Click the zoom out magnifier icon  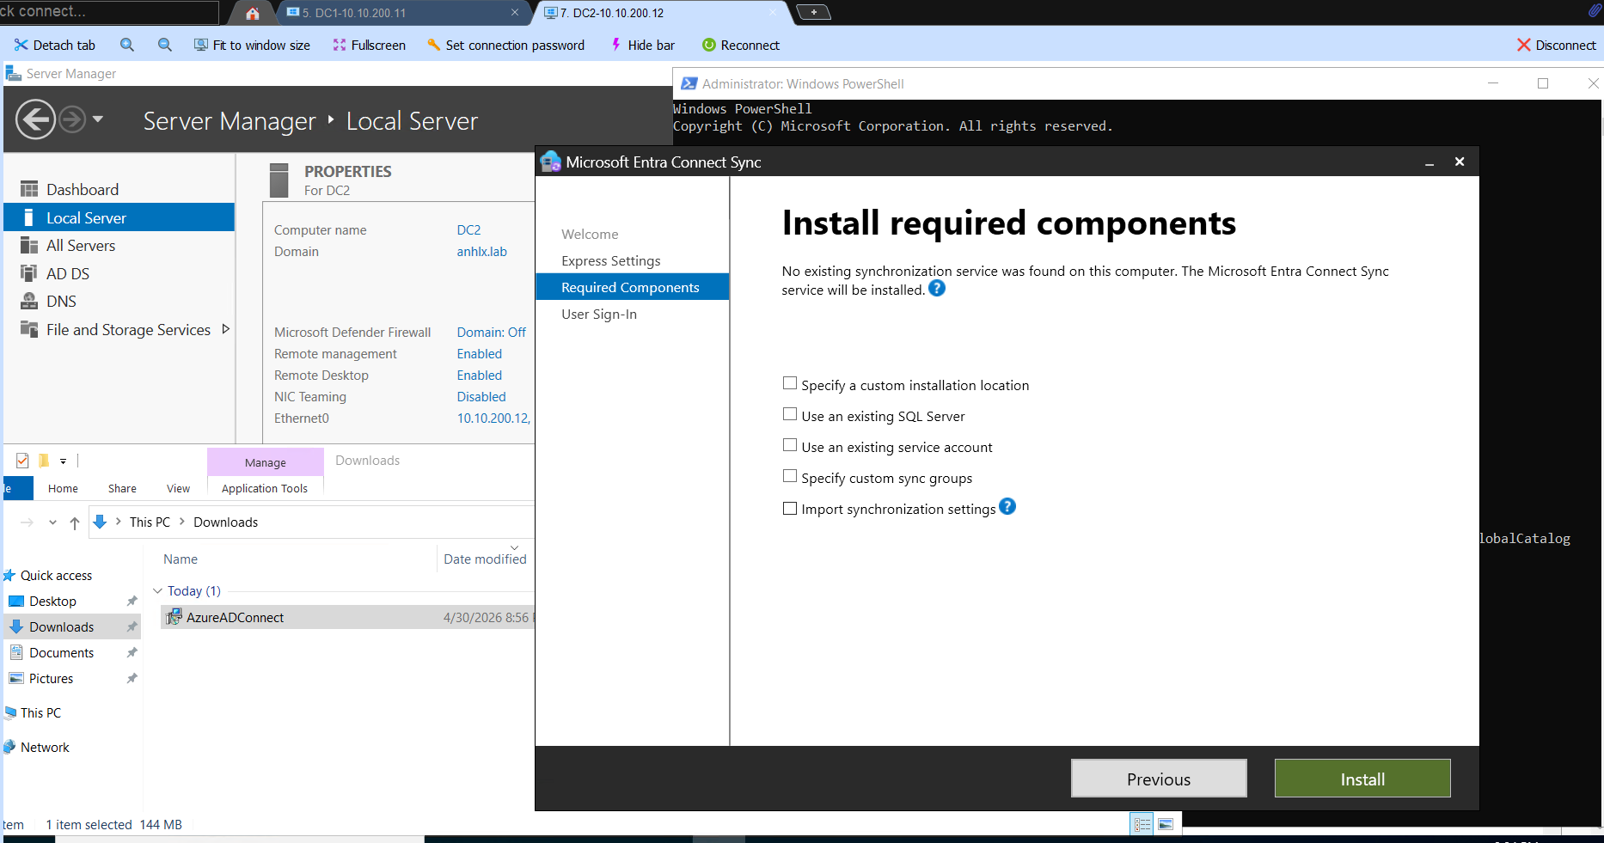point(165,45)
